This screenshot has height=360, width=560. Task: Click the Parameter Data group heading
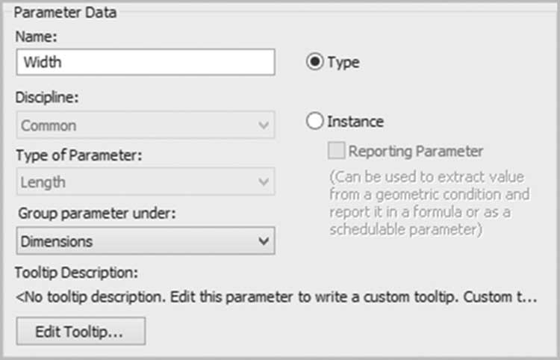tap(66, 13)
